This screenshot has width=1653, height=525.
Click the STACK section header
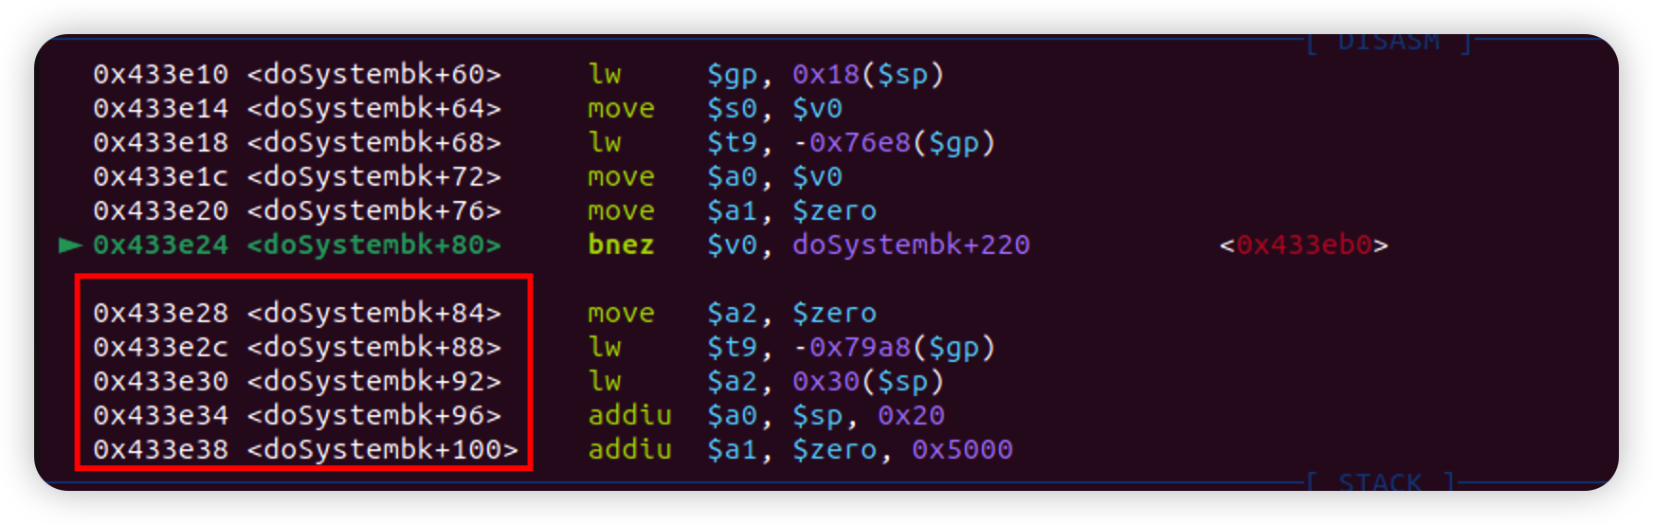[x=1380, y=481]
